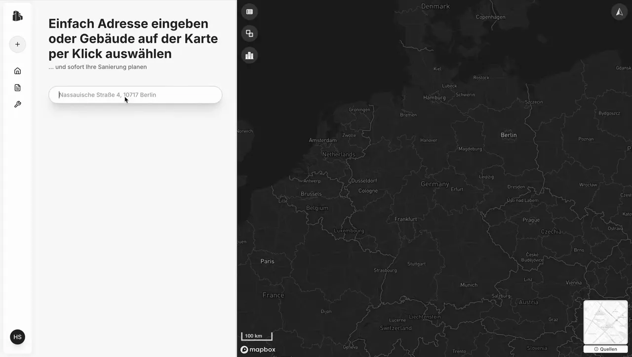This screenshot has width=632, height=357.
Task: Open the wrench tools icon in the sidebar
Action: pyautogui.click(x=17, y=105)
